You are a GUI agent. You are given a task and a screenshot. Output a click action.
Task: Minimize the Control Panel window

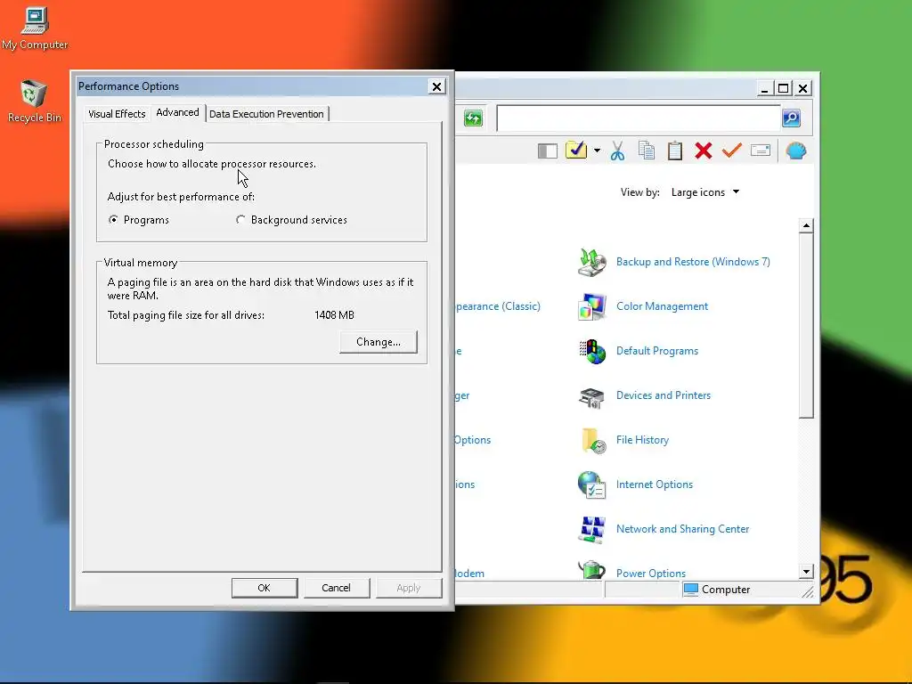(765, 88)
